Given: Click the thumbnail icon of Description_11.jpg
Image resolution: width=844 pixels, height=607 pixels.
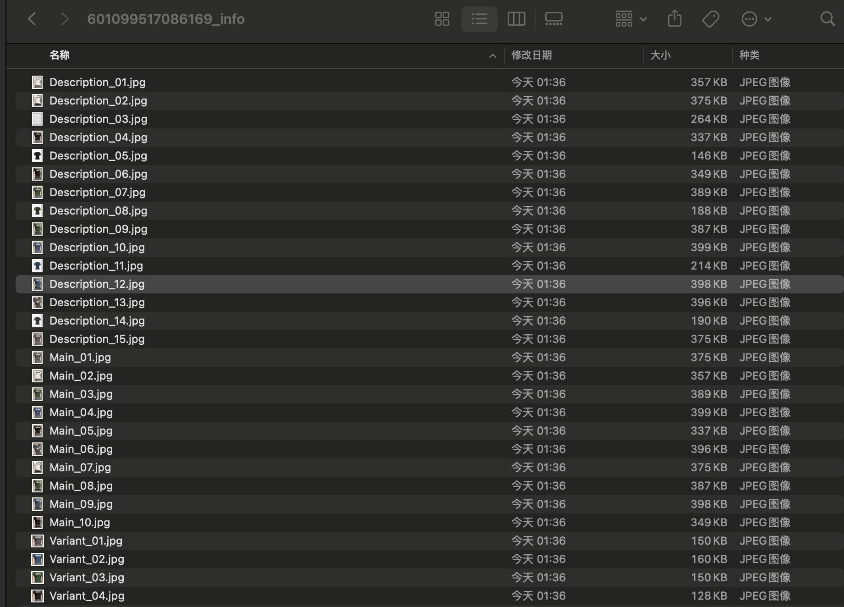Looking at the screenshot, I should click(37, 265).
